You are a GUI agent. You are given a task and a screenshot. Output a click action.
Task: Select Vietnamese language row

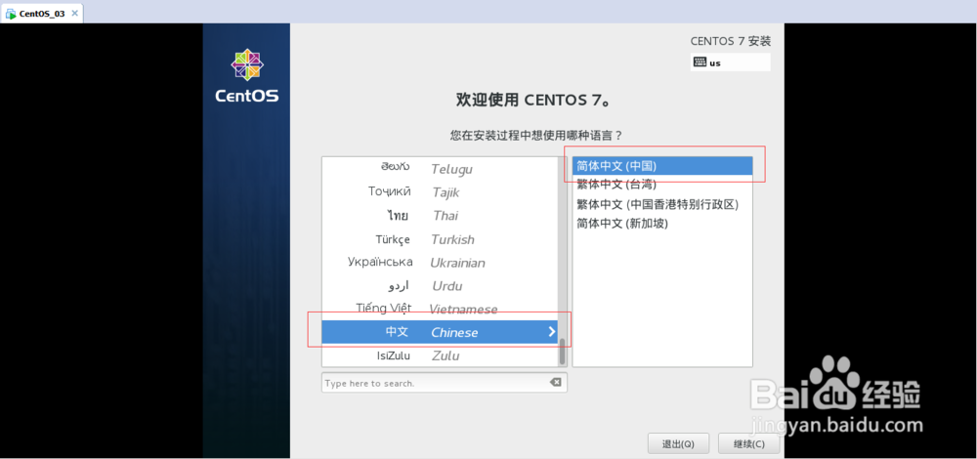tap(440, 309)
